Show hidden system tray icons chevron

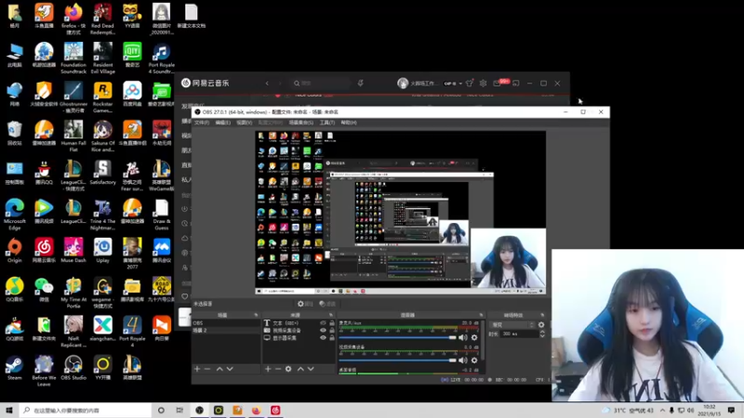pos(662,411)
